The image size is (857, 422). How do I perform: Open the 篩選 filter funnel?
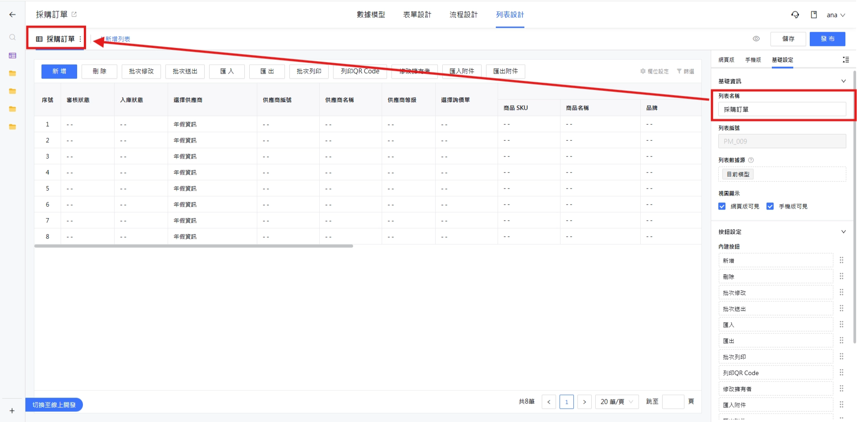coord(685,71)
